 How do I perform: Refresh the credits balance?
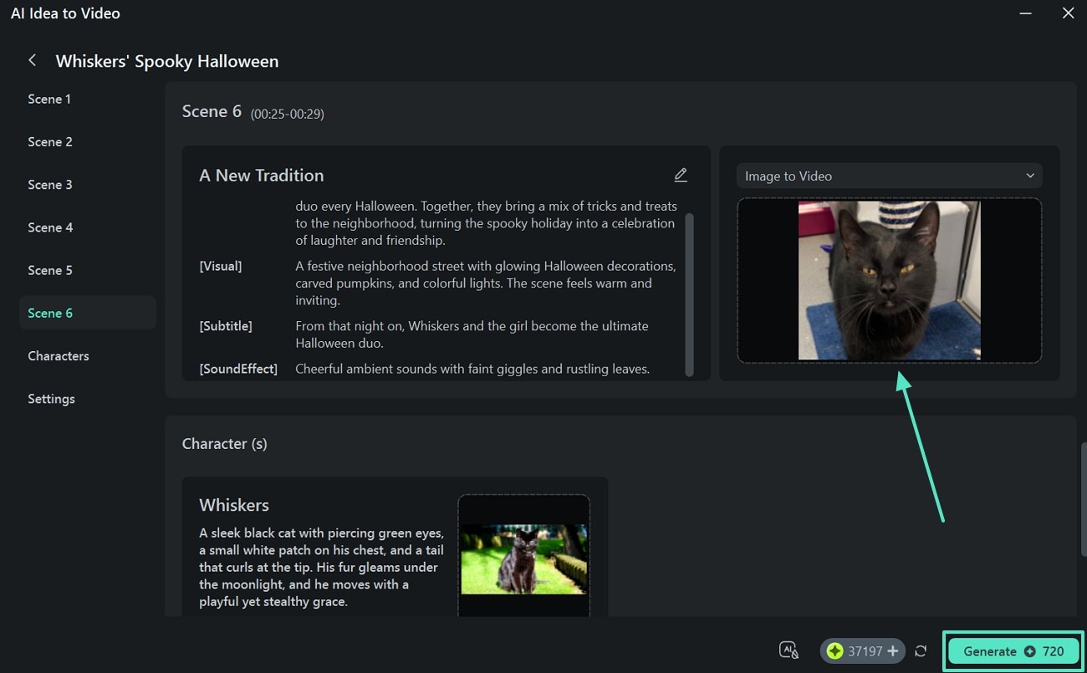point(921,651)
